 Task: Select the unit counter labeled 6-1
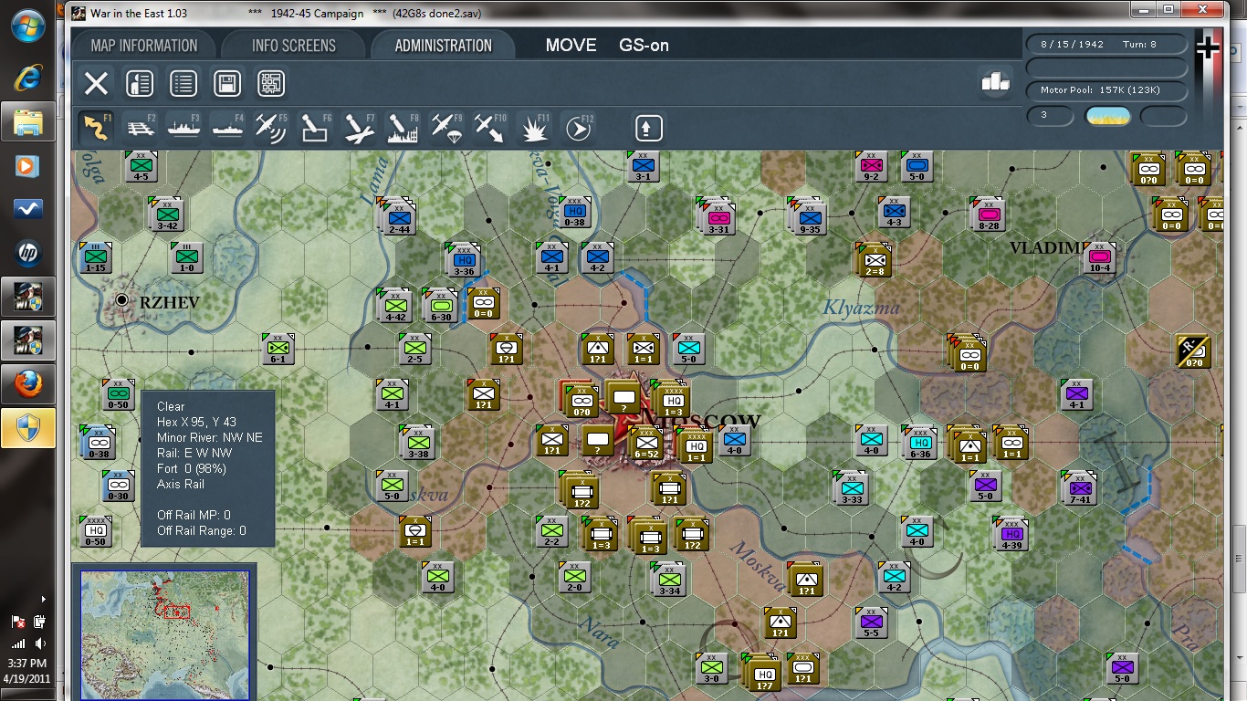tap(278, 349)
